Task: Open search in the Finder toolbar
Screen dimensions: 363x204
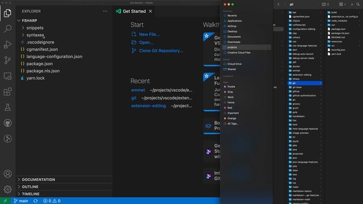Action: tap(358, 4)
